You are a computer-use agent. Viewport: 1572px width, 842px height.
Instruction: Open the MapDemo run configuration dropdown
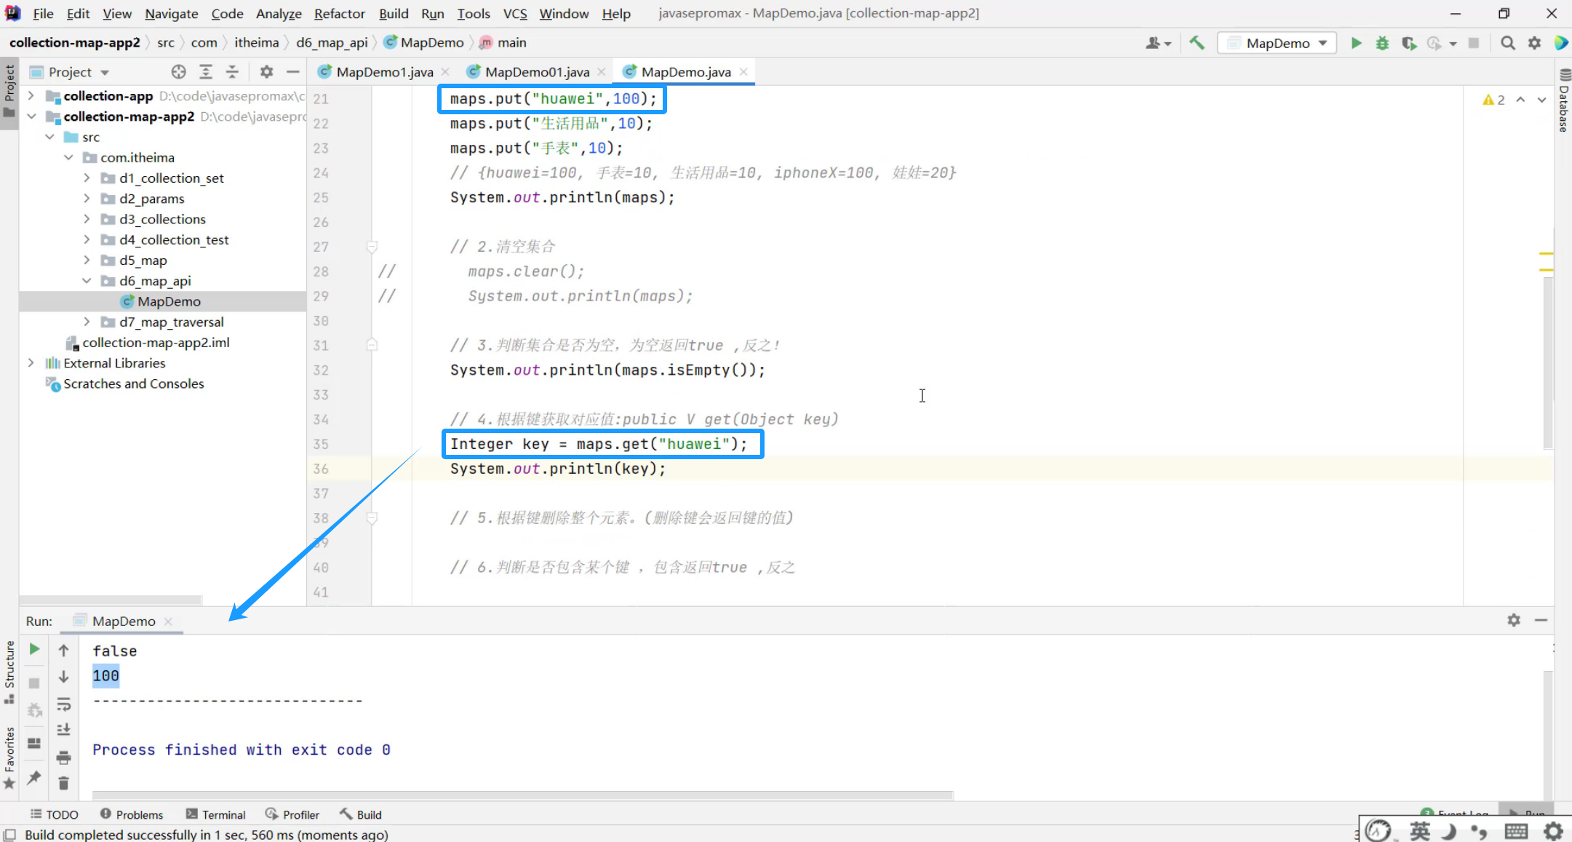pos(1277,43)
